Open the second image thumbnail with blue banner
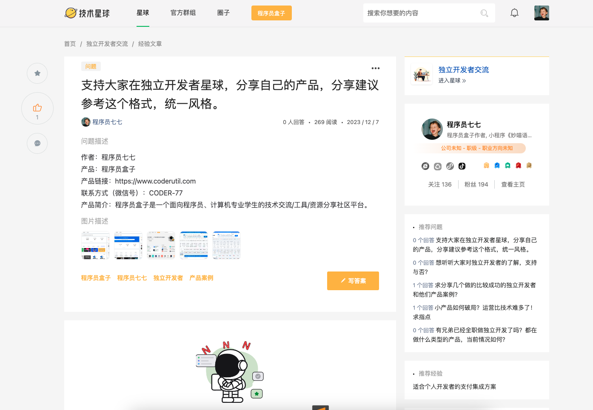 (x=128, y=245)
